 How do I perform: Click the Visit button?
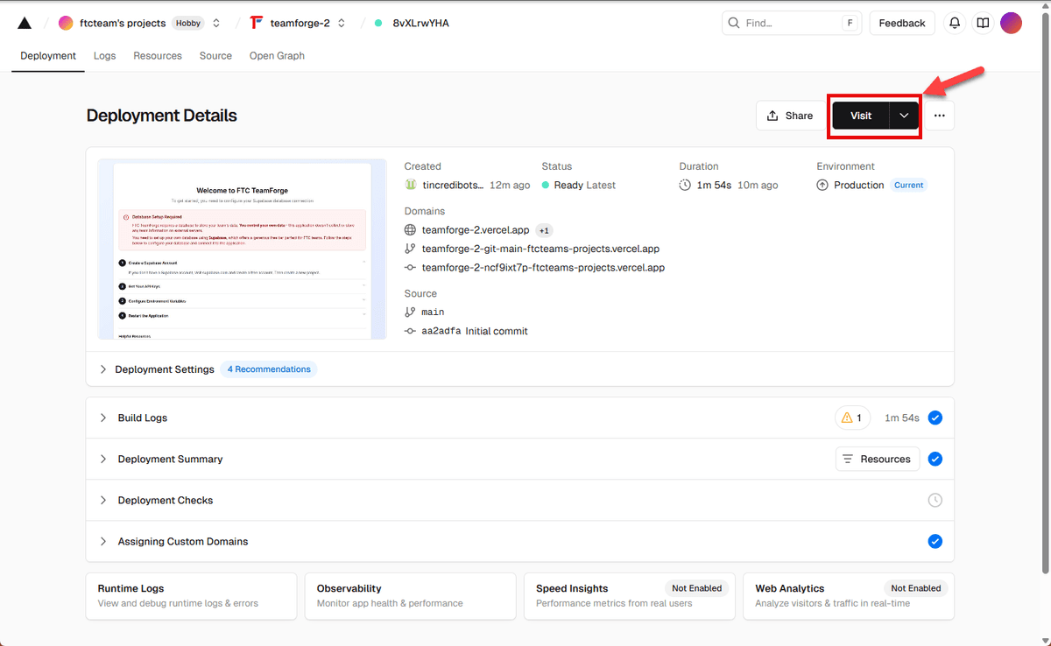tap(861, 115)
